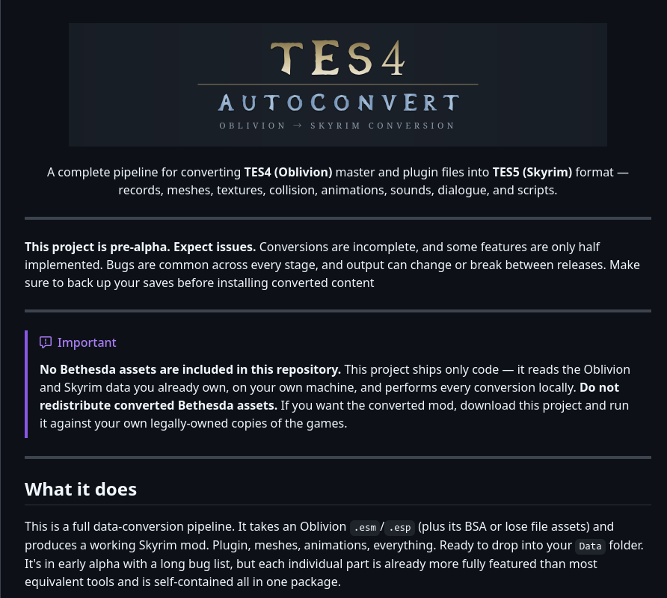
Task: Click the bold 'TES4 (Oblivion)' text
Action: click(288, 172)
